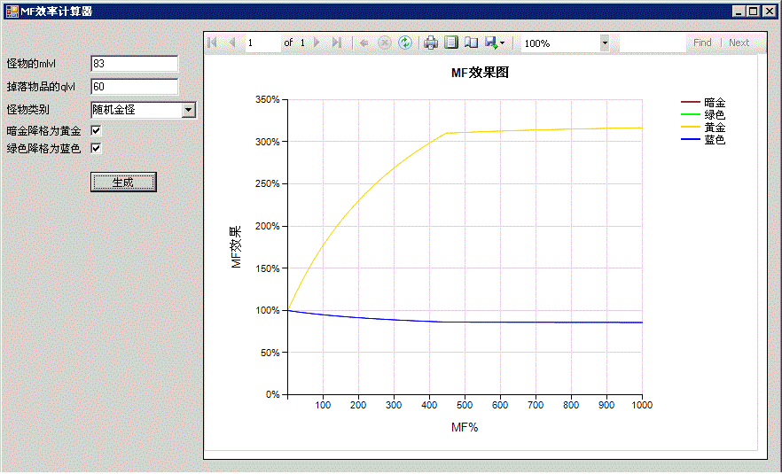Open Page Setup icon
This screenshot has height=474, width=782.
click(x=471, y=43)
